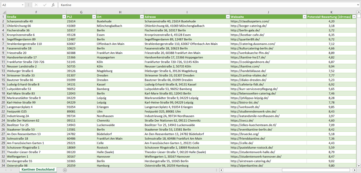
Task: Click the Select All corner triangle
Action: point(3,12)
